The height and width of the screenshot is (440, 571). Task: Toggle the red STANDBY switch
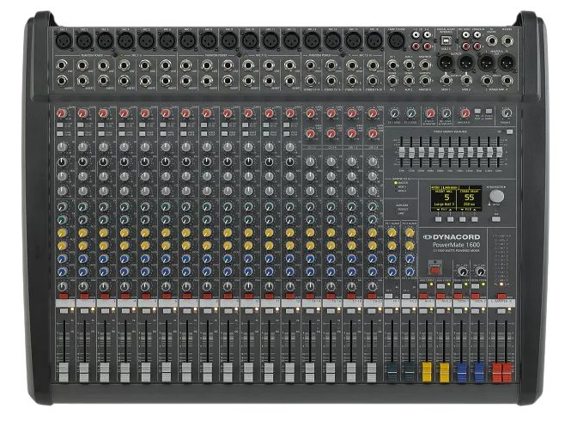point(434,270)
